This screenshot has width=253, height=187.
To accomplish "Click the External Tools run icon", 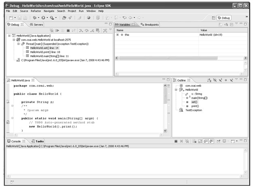I will (x=52, y=18).
